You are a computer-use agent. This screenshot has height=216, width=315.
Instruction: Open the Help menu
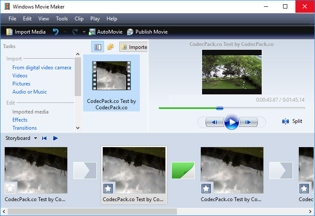click(x=112, y=19)
